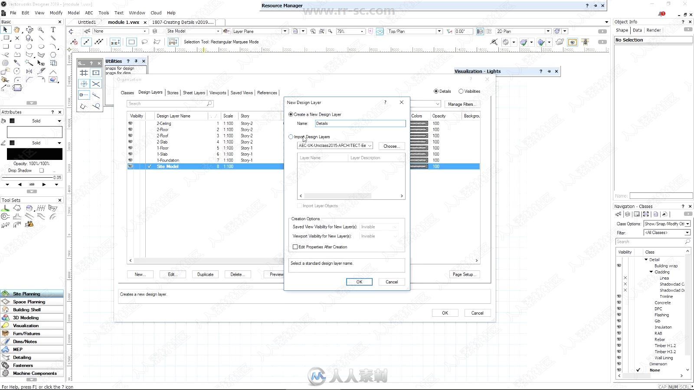Select the Visibilities radio button
Viewport: 694px width, 390px height.
pos(461,91)
